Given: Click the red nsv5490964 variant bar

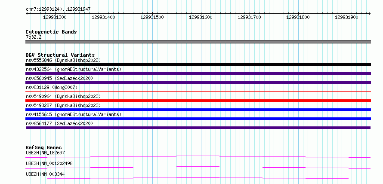Looking at the screenshot, I should pyautogui.click(x=198, y=101).
